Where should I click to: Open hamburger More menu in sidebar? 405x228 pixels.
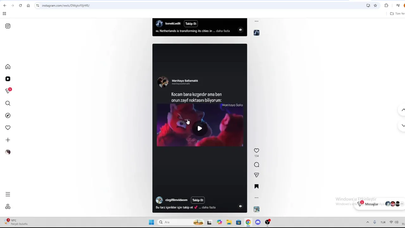pos(8,194)
